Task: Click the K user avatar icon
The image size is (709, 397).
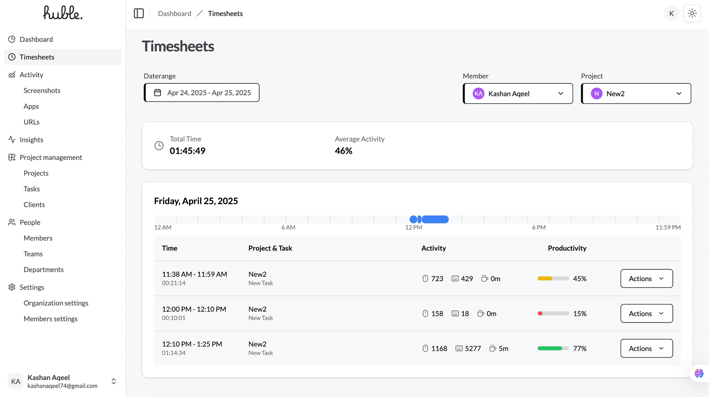Action: tap(671, 14)
